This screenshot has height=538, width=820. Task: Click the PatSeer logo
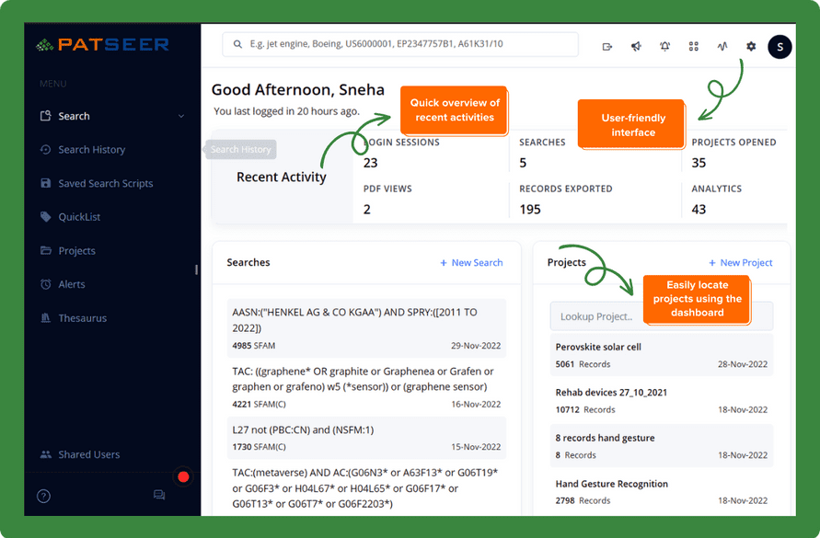tap(102, 44)
